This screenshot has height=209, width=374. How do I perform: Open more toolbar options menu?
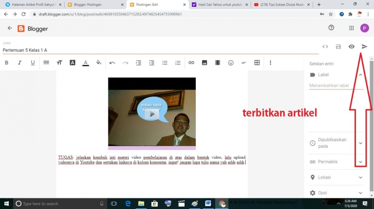pos(270,63)
